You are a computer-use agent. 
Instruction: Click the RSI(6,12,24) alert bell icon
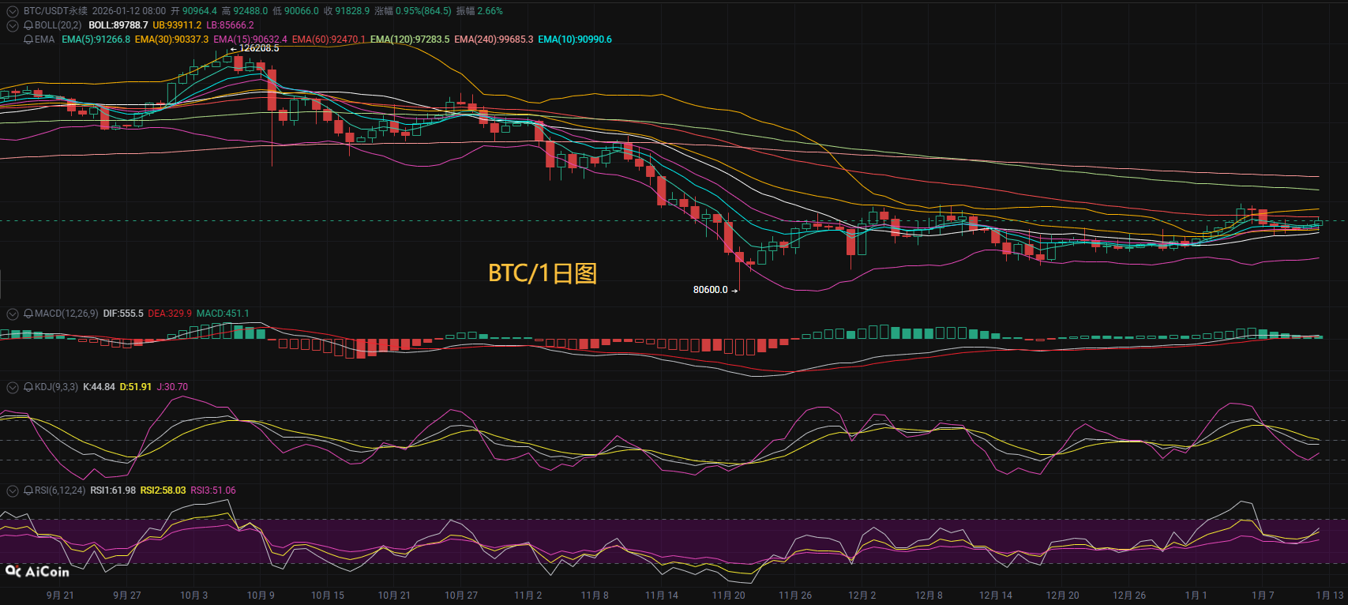point(29,490)
